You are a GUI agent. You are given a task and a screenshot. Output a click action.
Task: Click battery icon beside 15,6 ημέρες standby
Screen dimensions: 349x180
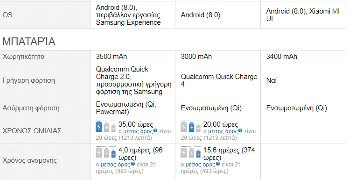(191, 152)
